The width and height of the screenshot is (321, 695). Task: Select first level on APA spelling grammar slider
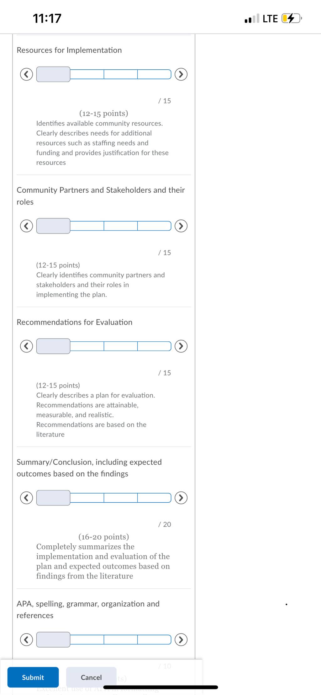53,639
